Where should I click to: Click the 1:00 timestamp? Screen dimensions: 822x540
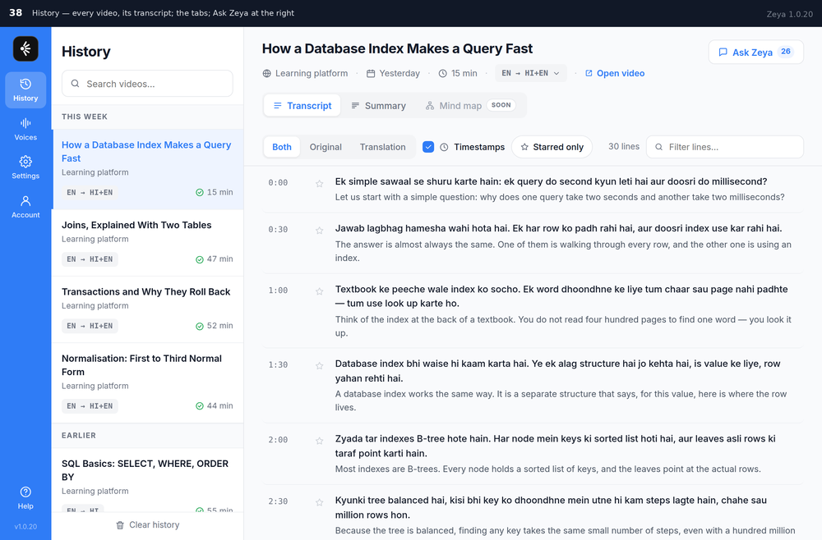coord(278,291)
